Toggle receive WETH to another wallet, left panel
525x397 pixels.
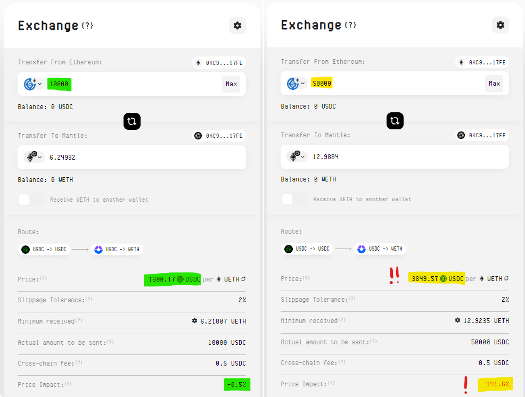tap(31, 200)
